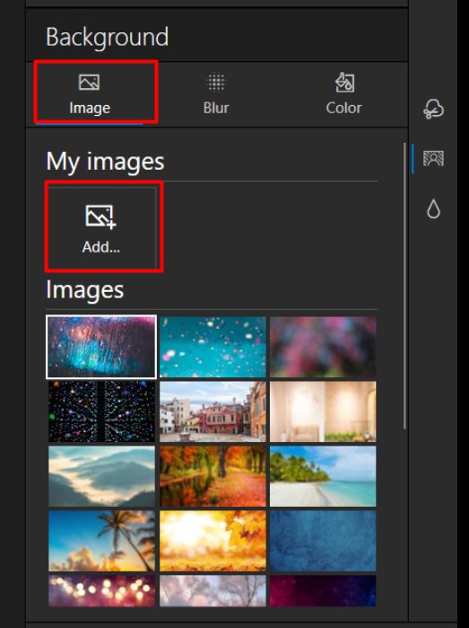Open the Image background tab
469x628 pixels.
pos(89,94)
